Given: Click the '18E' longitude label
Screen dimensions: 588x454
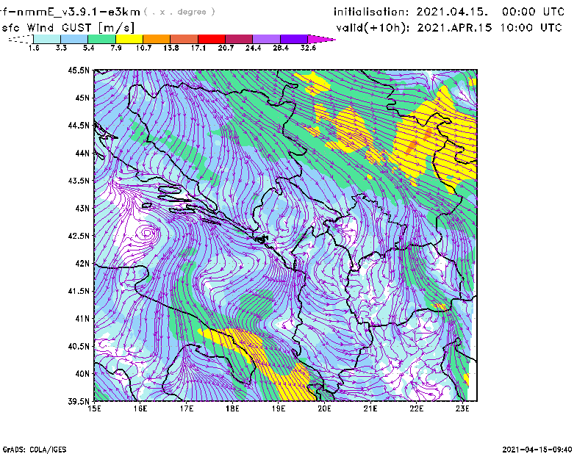Looking at the screenshot, I should pos(232,408).
